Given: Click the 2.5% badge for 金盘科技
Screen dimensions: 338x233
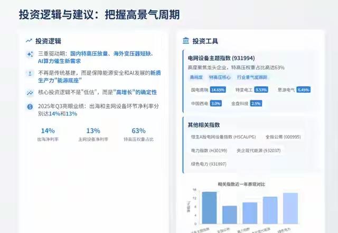Looking at the screenshot, I should point(256,103).
